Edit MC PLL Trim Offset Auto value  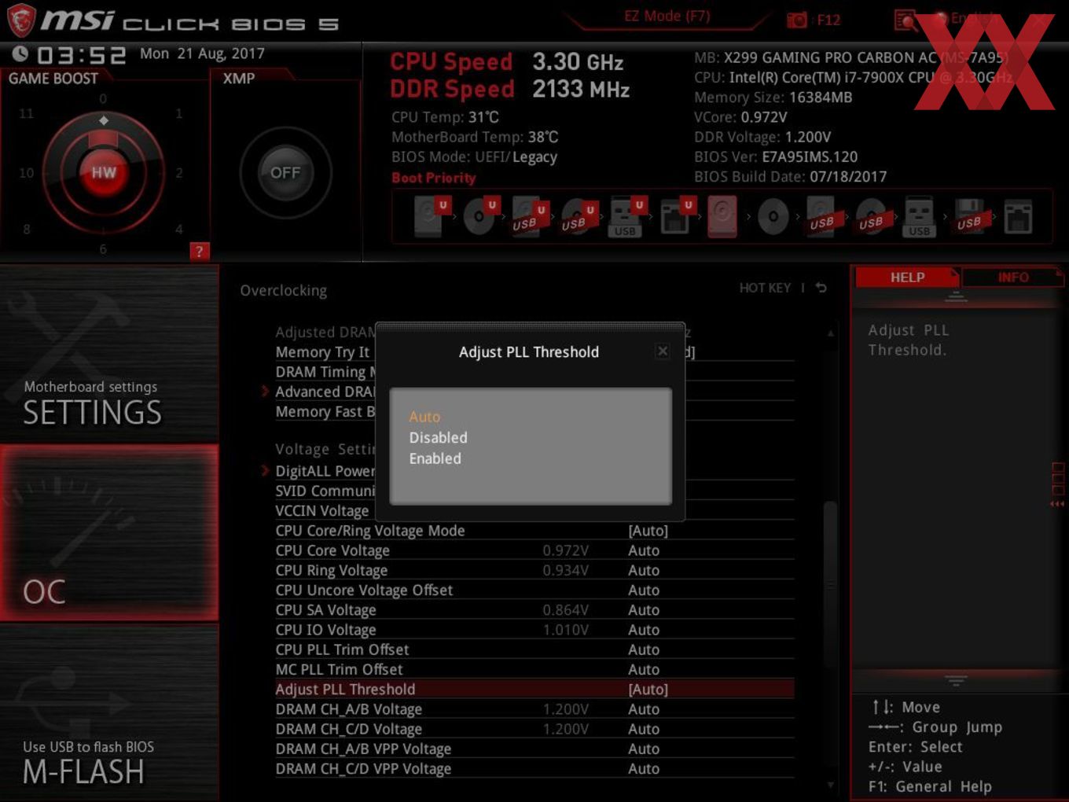pos(643,670)
